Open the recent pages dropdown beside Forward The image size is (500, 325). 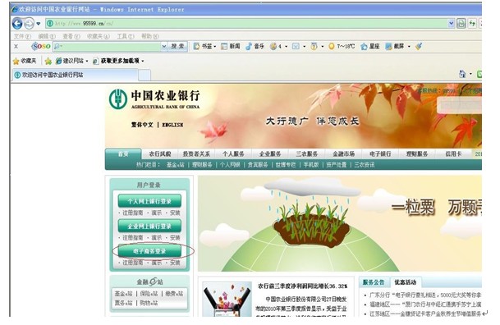[x=39, y=24]
